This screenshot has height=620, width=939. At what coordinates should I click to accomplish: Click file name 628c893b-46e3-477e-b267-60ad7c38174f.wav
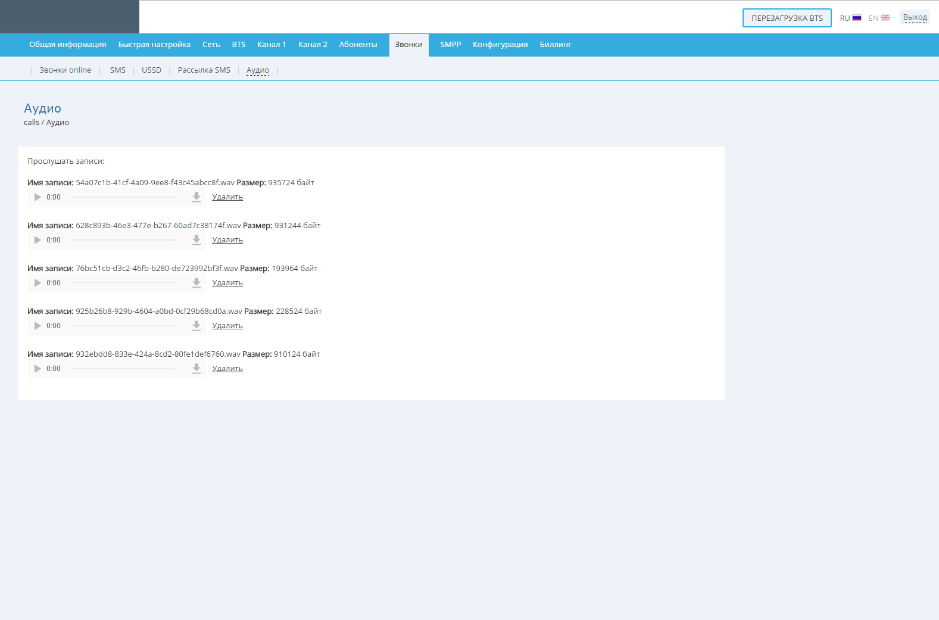tap(158, 226)
